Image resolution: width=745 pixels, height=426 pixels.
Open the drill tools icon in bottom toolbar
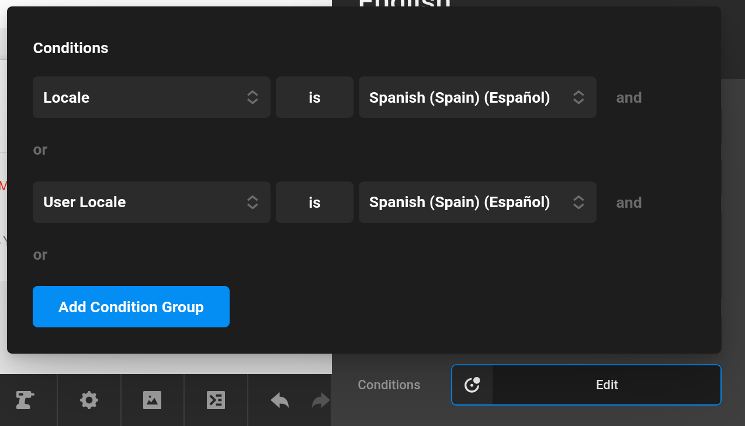25,400
